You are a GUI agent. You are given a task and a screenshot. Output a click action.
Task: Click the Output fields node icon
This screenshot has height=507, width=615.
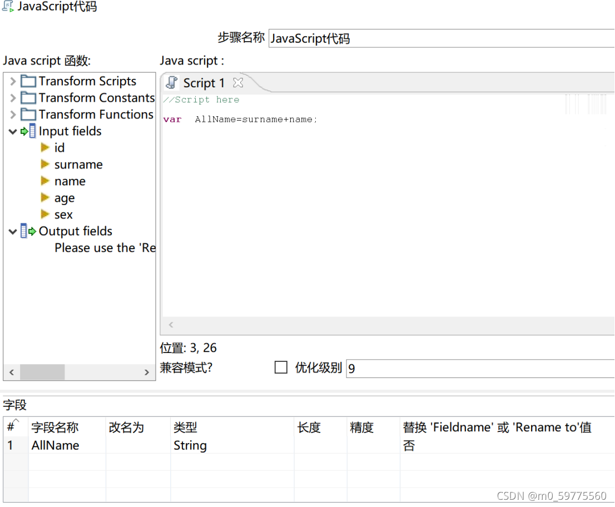click(x=28, y=231)
